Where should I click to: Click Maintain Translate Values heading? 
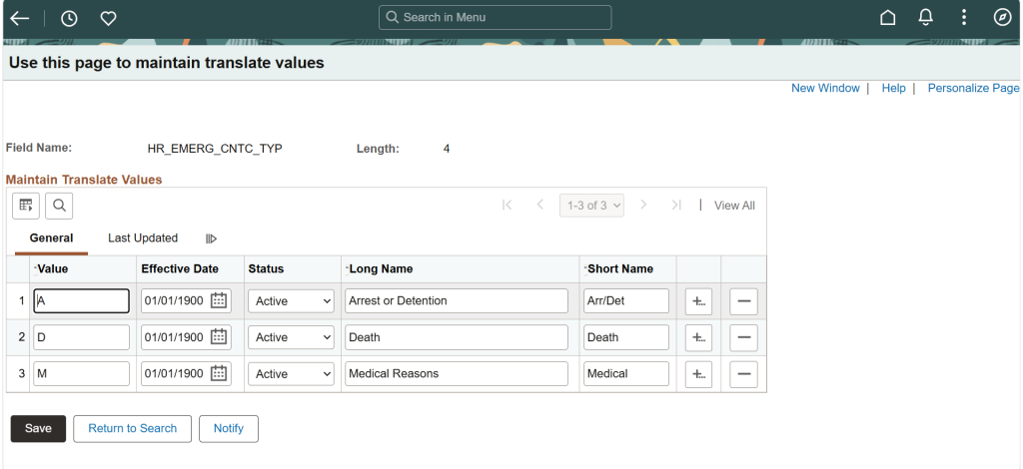[x=84, y=180]
